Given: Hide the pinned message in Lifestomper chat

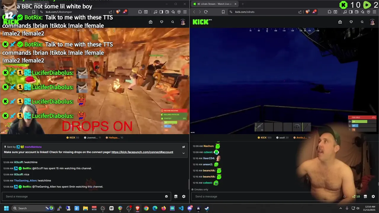Looking at the screenshot, I should click(184, 147).
